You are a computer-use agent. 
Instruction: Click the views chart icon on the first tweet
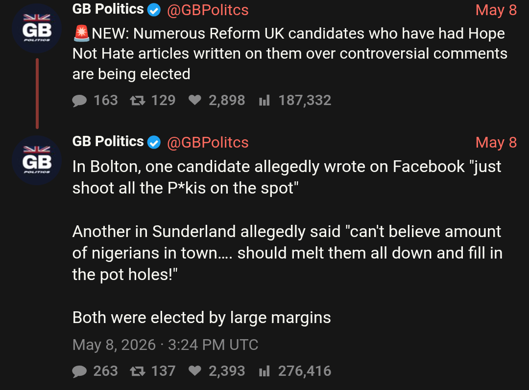(x=264, y=100)
